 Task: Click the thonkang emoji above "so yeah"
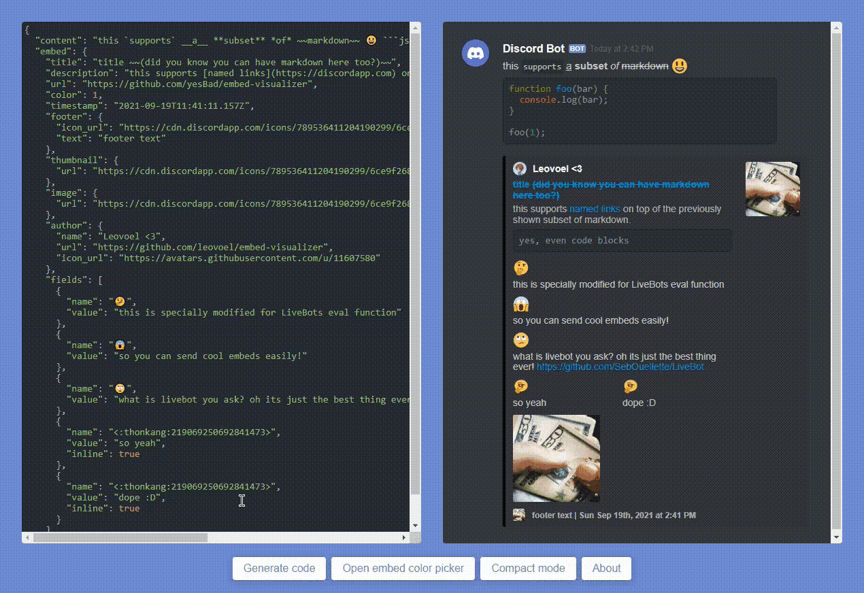tap(521, 387)
